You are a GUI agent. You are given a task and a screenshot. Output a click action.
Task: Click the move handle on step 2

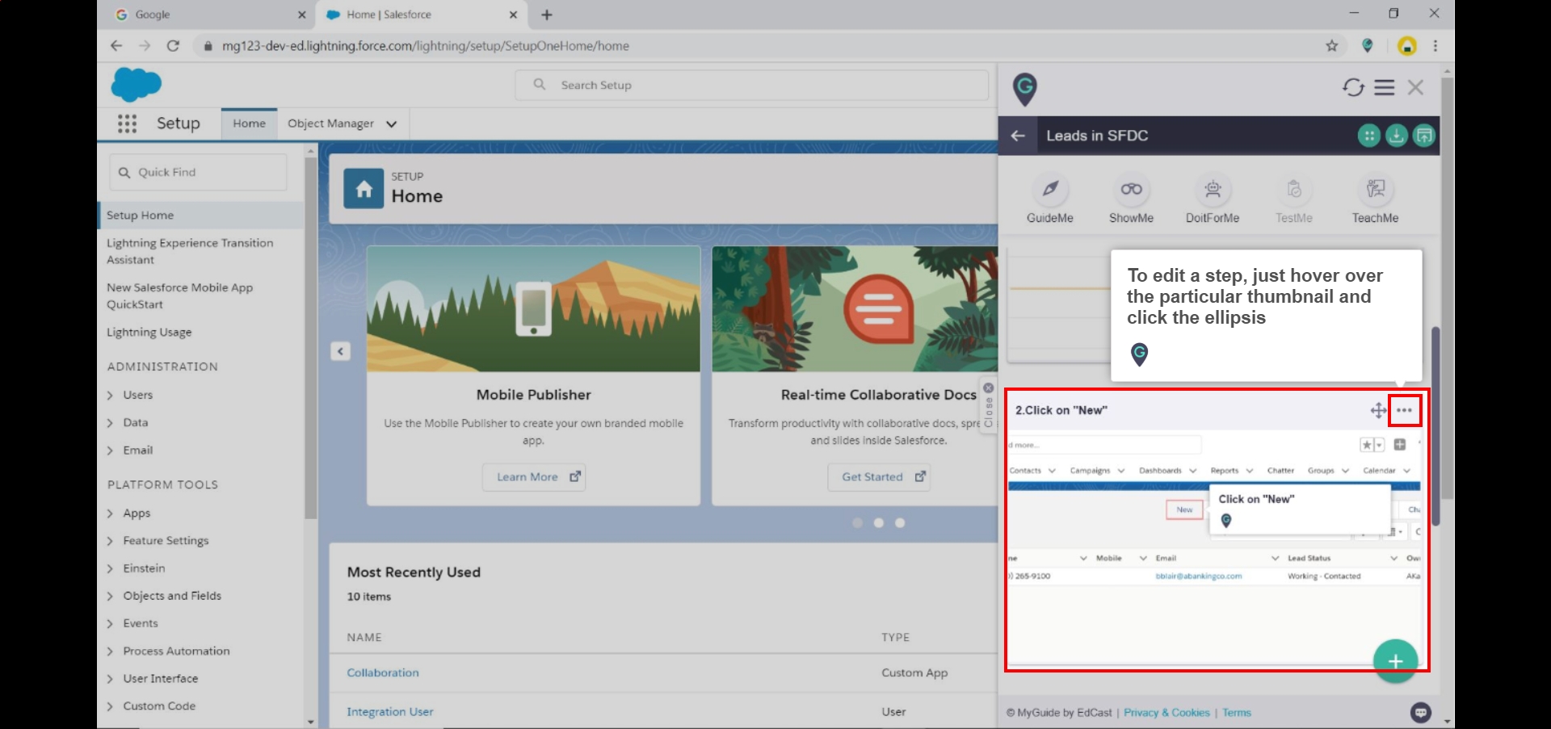1378,411
